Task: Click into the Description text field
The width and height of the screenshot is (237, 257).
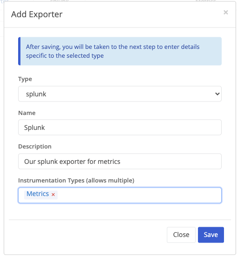Action: [120, 161]
